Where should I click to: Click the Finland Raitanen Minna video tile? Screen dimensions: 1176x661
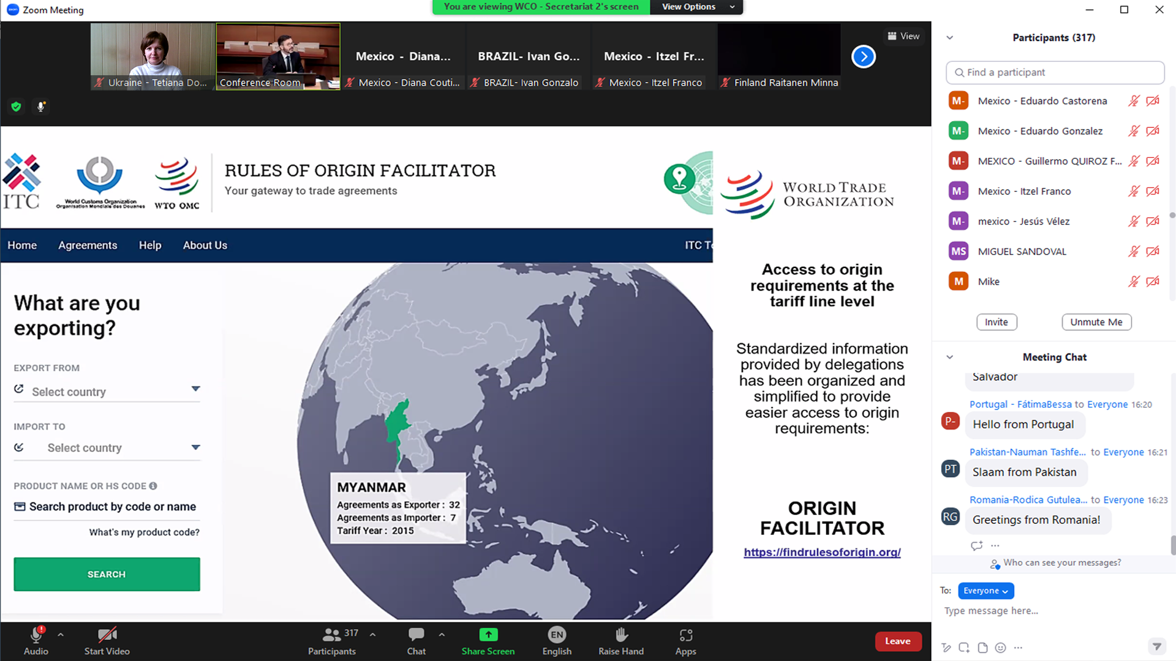tap(779, 56)
